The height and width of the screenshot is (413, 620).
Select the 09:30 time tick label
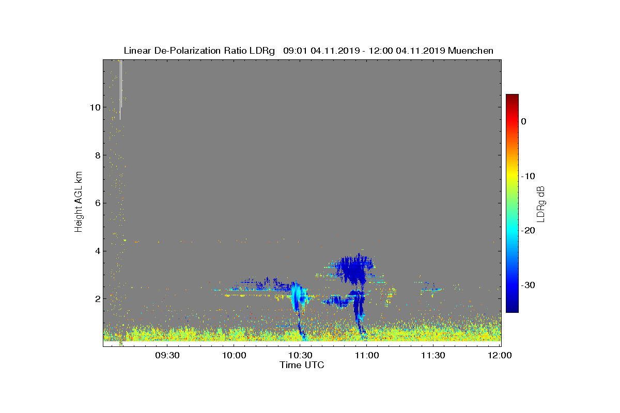coord(167,355)
